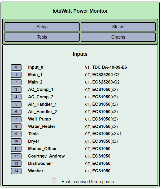Image resolution: width=161 pixels, height=189 pixels.
Task: Select the AC_Comp_1 name text
Action: 41,90
